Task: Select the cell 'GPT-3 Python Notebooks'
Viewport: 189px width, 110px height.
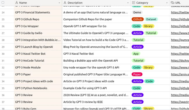Action: click(38, 88)
